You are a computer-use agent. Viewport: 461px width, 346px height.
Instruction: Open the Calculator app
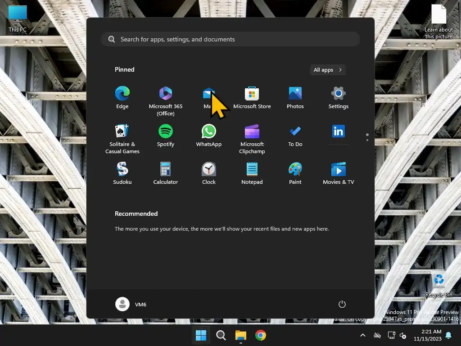(166, 173)
